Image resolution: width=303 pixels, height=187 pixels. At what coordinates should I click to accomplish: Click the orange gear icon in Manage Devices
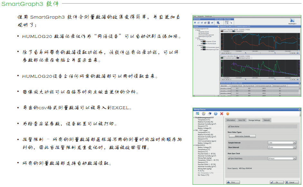(x=228, y=114)
